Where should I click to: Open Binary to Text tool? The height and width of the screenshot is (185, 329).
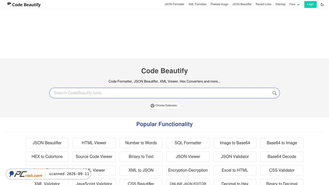141,157
